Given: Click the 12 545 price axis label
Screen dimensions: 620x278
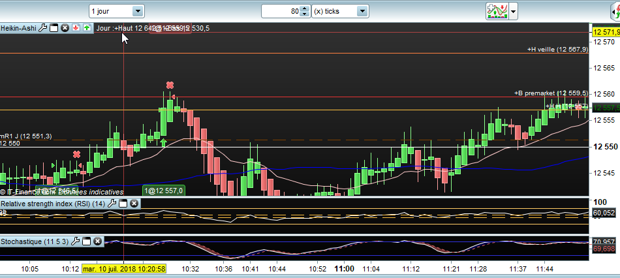Looking at the screenshot, I should click(x=604, y=173).
